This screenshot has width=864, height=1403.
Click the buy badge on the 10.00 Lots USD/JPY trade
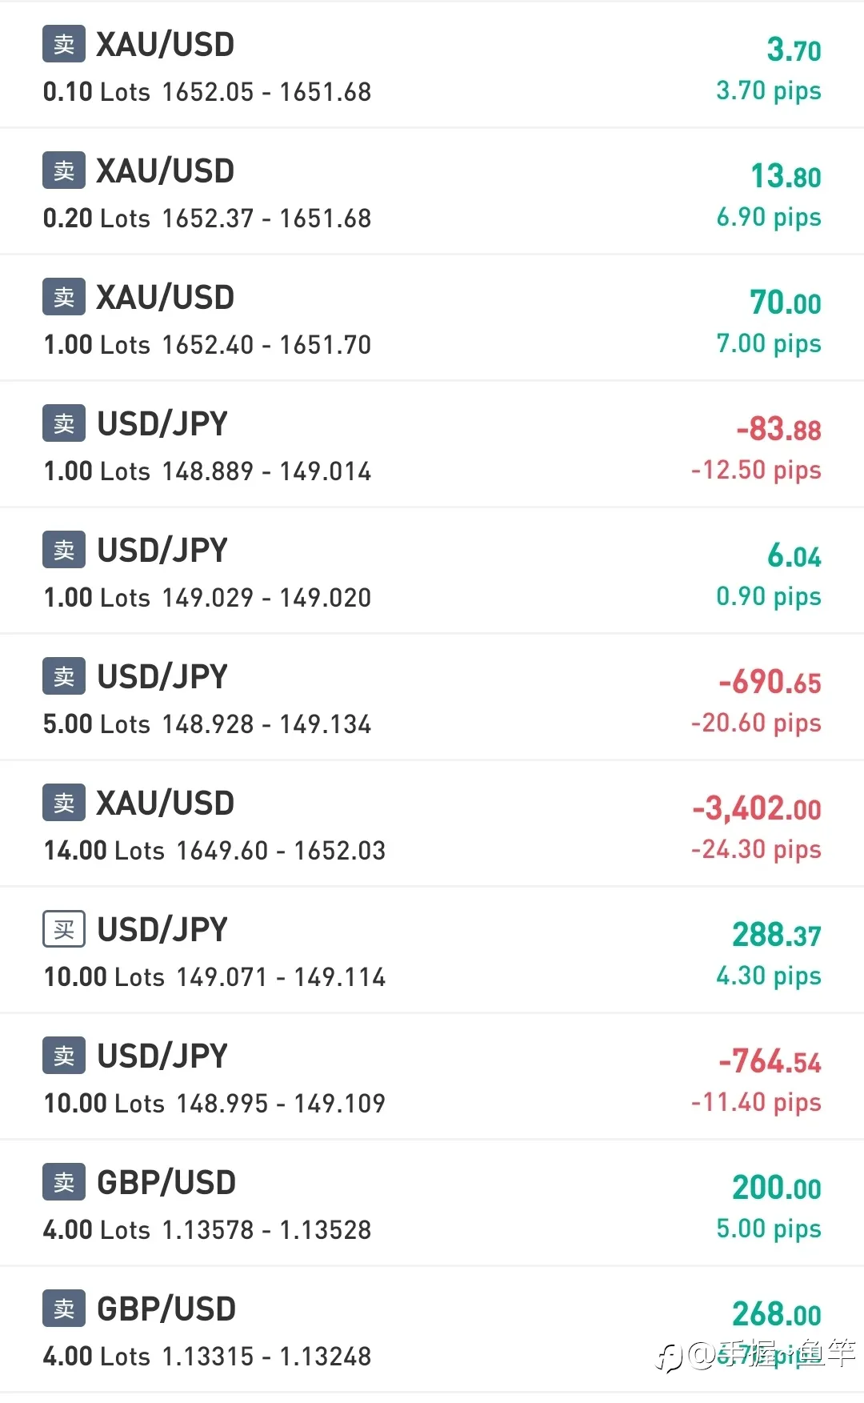pos(64,929)
